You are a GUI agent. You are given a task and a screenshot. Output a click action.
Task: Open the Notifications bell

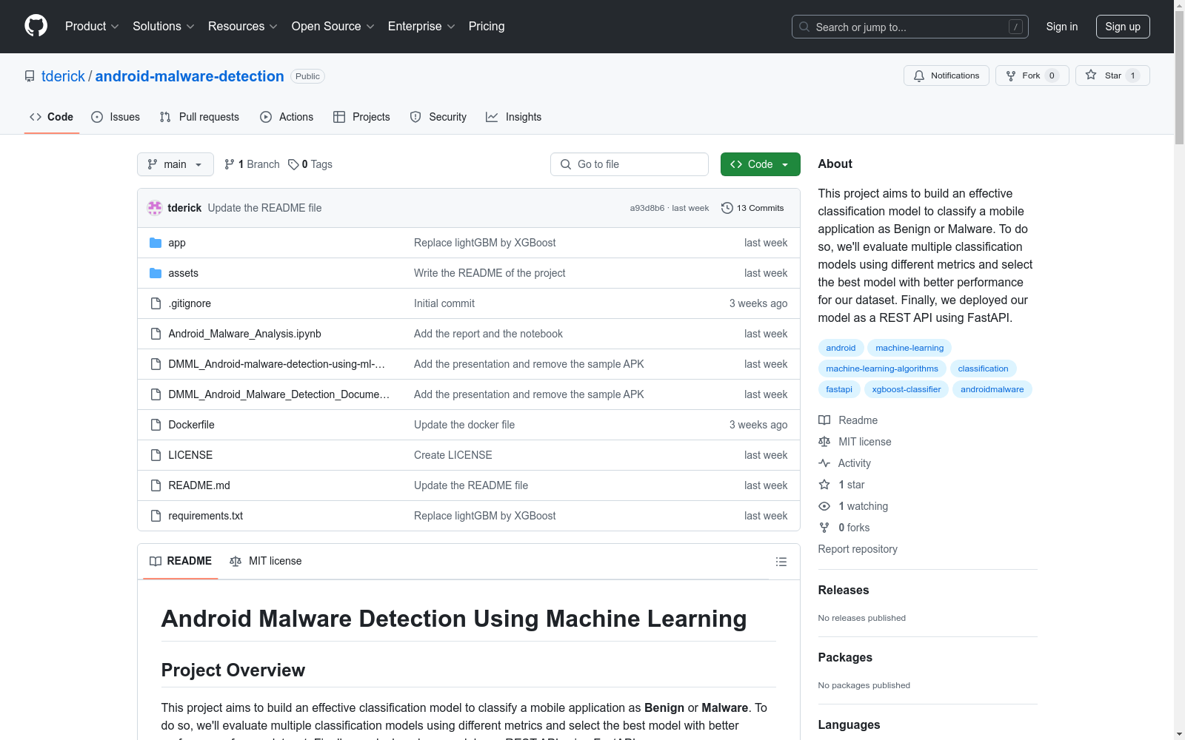[919, 75]
